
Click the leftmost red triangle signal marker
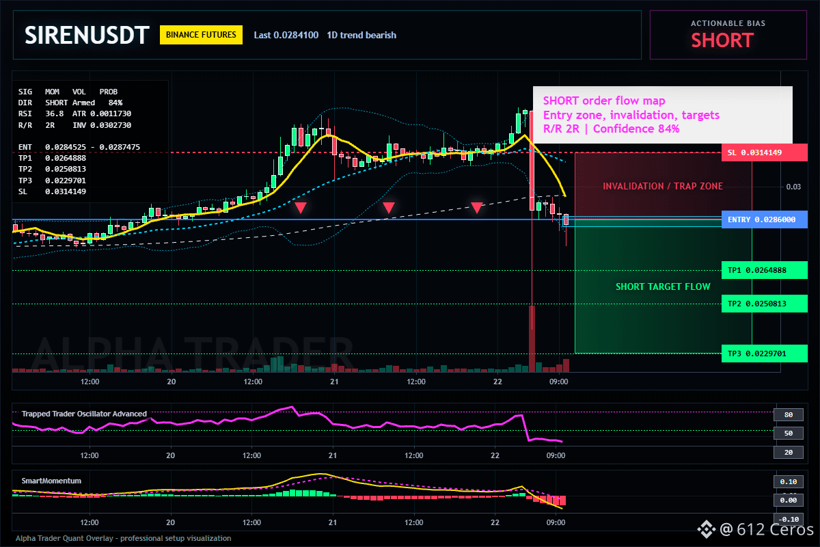click(x=301, y=207)
